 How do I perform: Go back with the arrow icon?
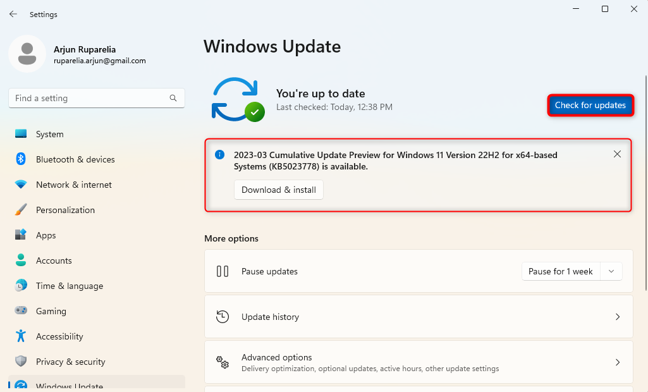pos(13,14)
